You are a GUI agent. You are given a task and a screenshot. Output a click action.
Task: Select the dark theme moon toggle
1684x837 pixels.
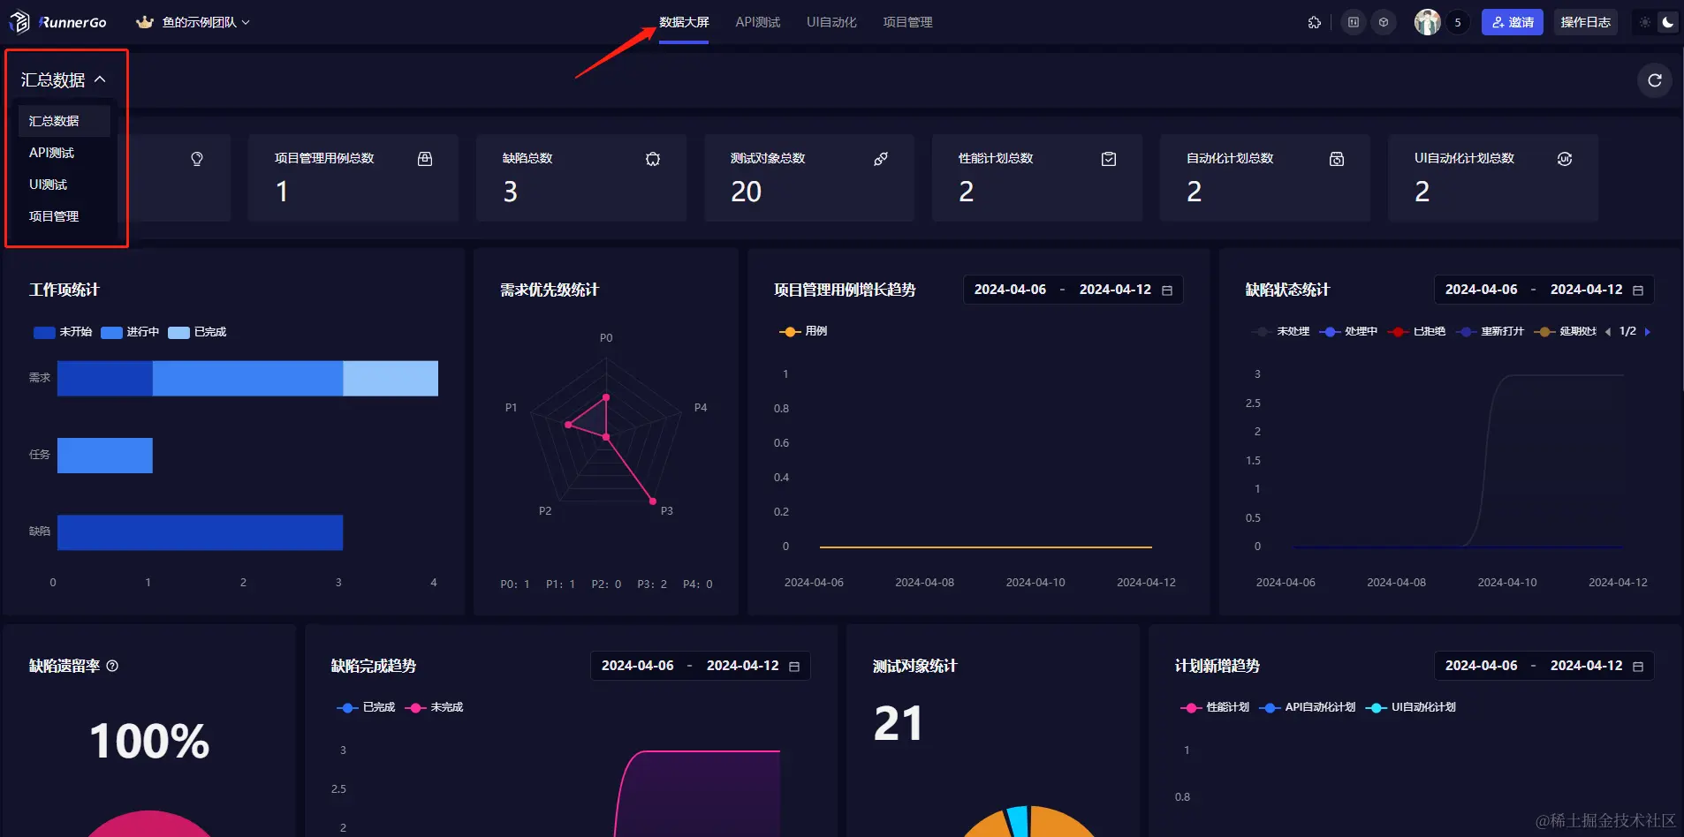[1667, 22]
